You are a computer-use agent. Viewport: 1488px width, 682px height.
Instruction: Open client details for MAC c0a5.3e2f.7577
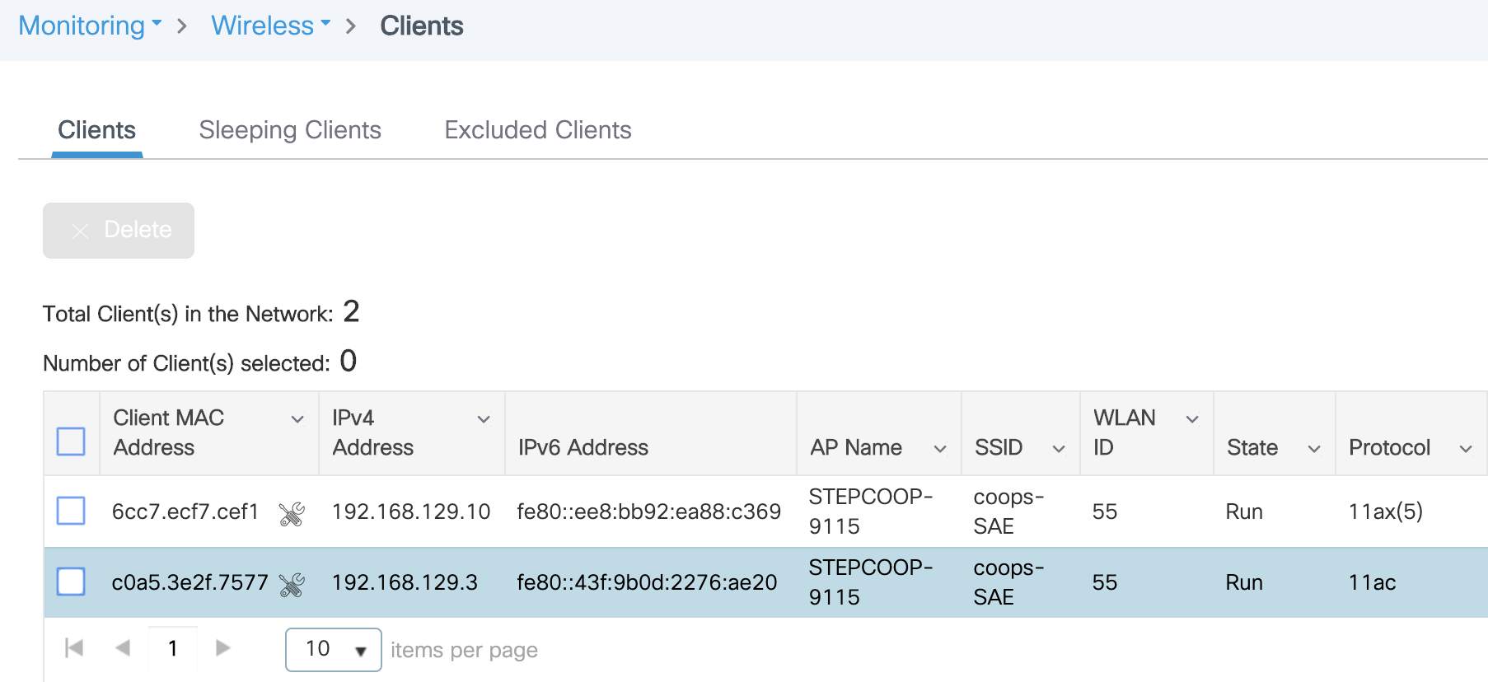(190, 582)
